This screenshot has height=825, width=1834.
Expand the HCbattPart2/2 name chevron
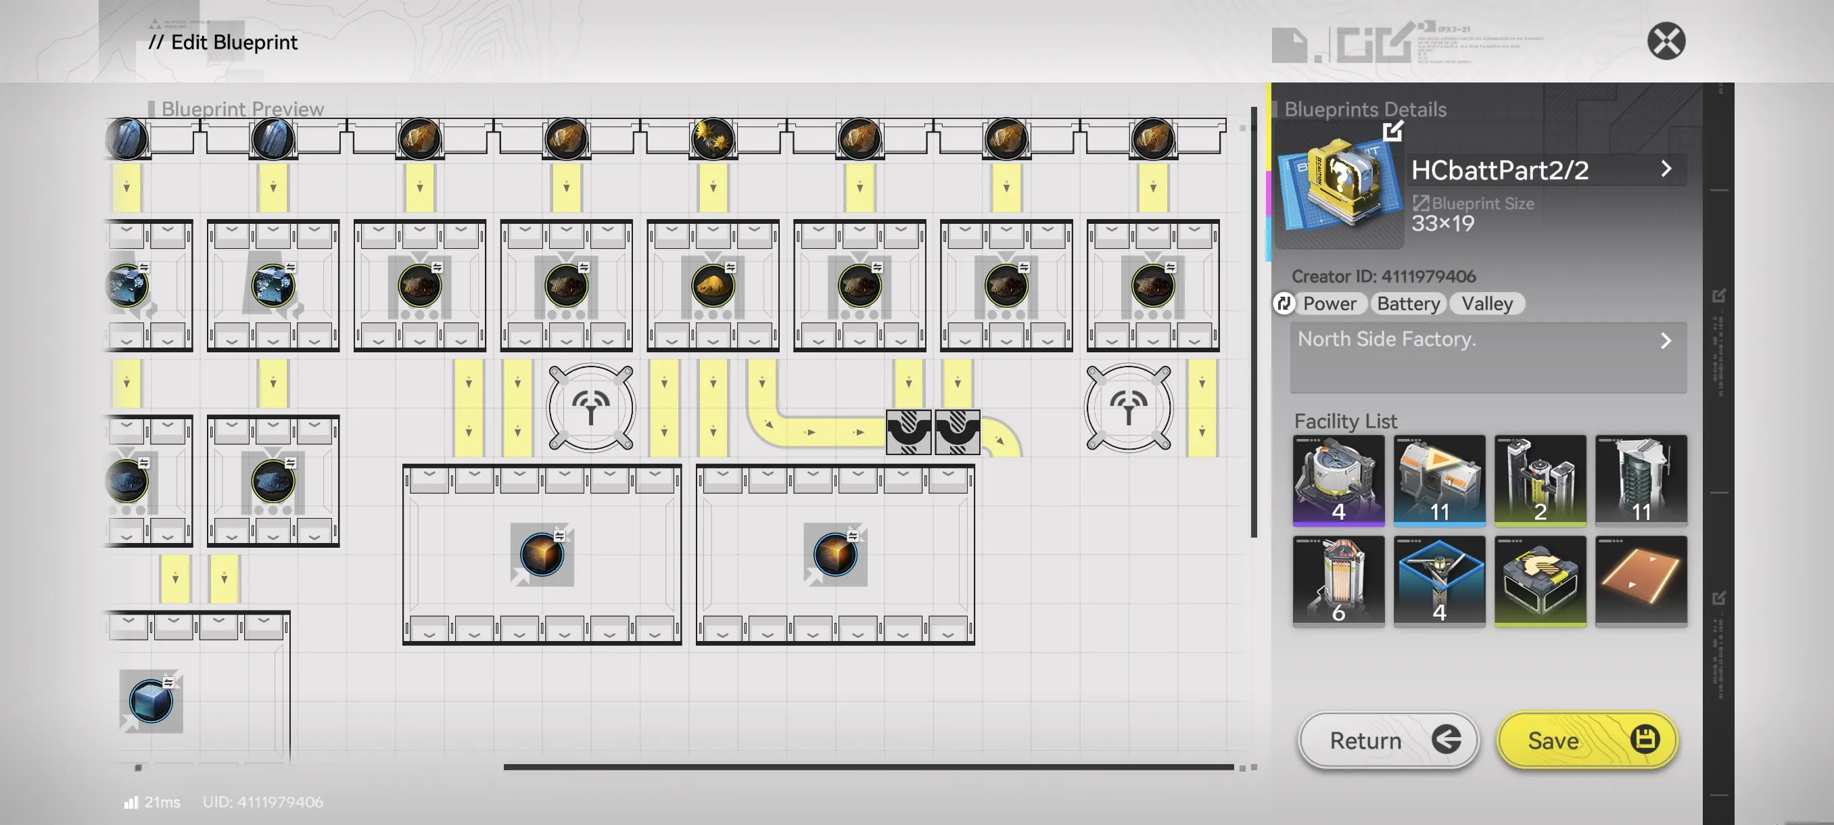coord(1665,170)
